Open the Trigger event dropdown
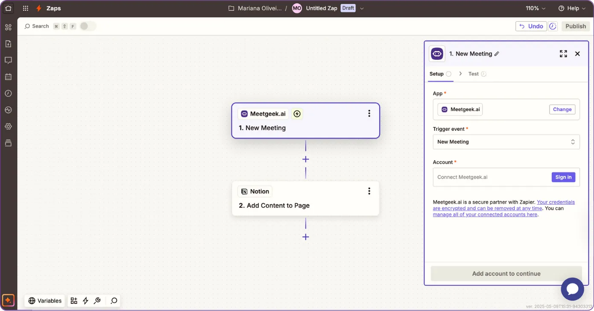The height and width of the screenshot is (311, 594). (506, 142)
